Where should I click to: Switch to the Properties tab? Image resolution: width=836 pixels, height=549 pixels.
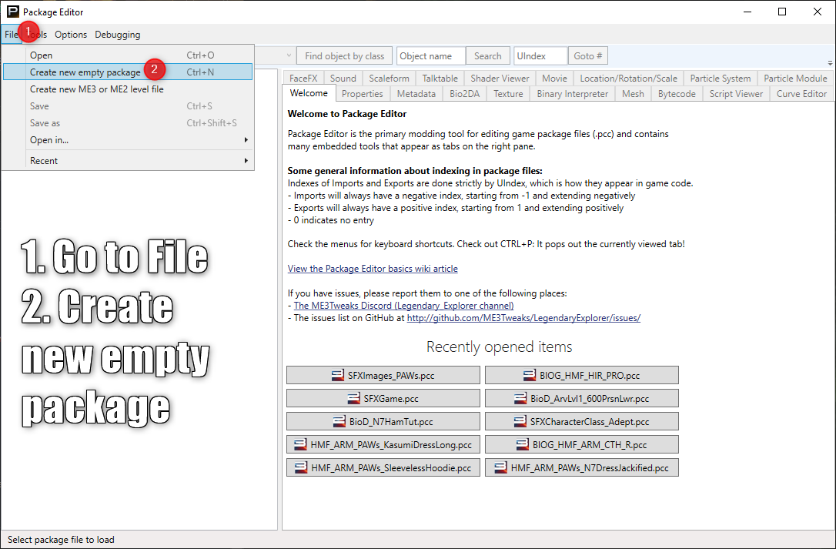pyautogui.click(x=362, y=93)
